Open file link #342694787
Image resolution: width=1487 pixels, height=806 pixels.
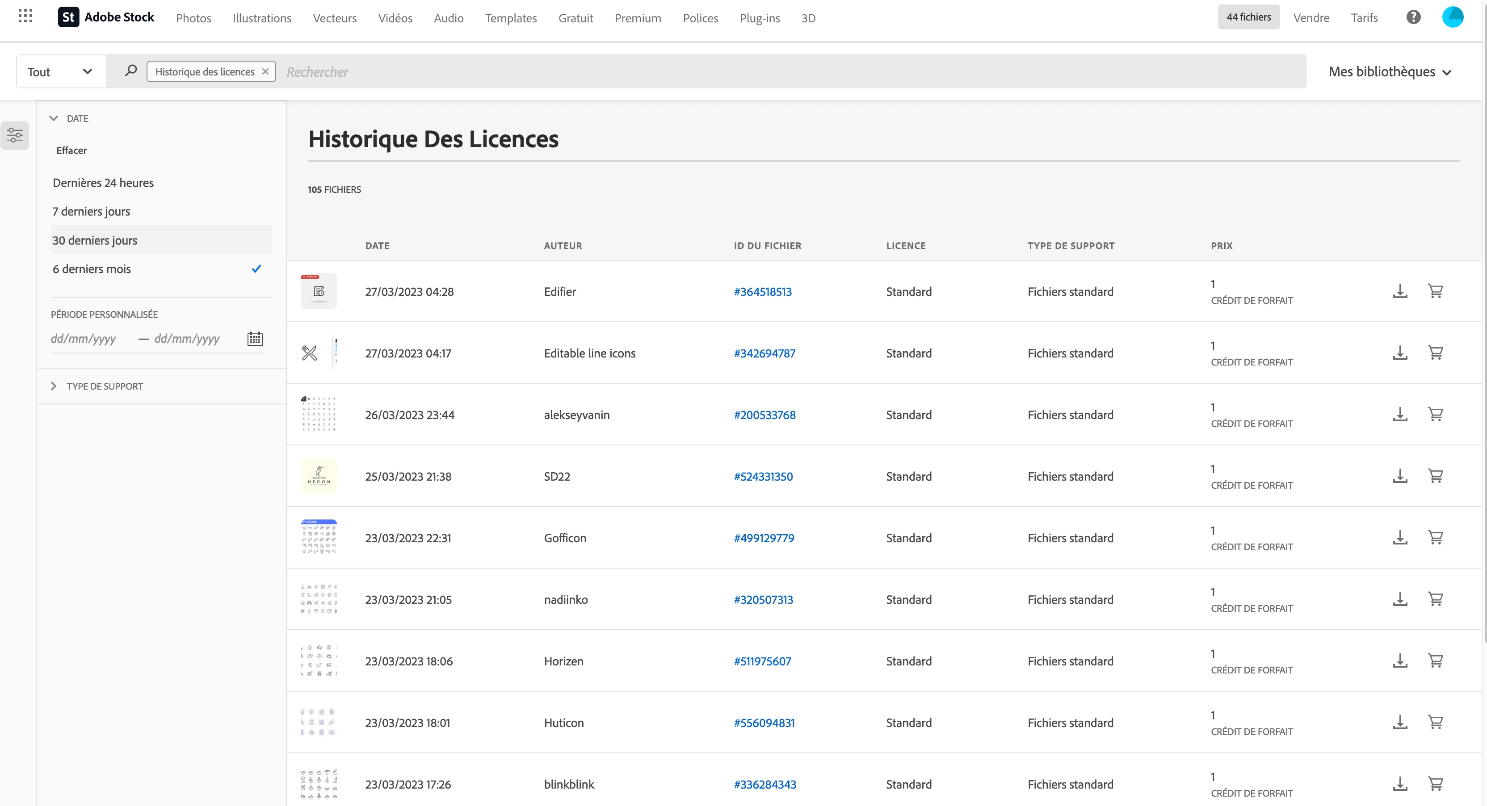(x=765, y=353)
